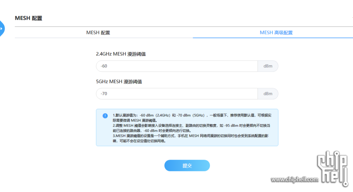Click the blue info icon in notice box
This screenshot has width=353, height=192.
(x=105, y=116)
